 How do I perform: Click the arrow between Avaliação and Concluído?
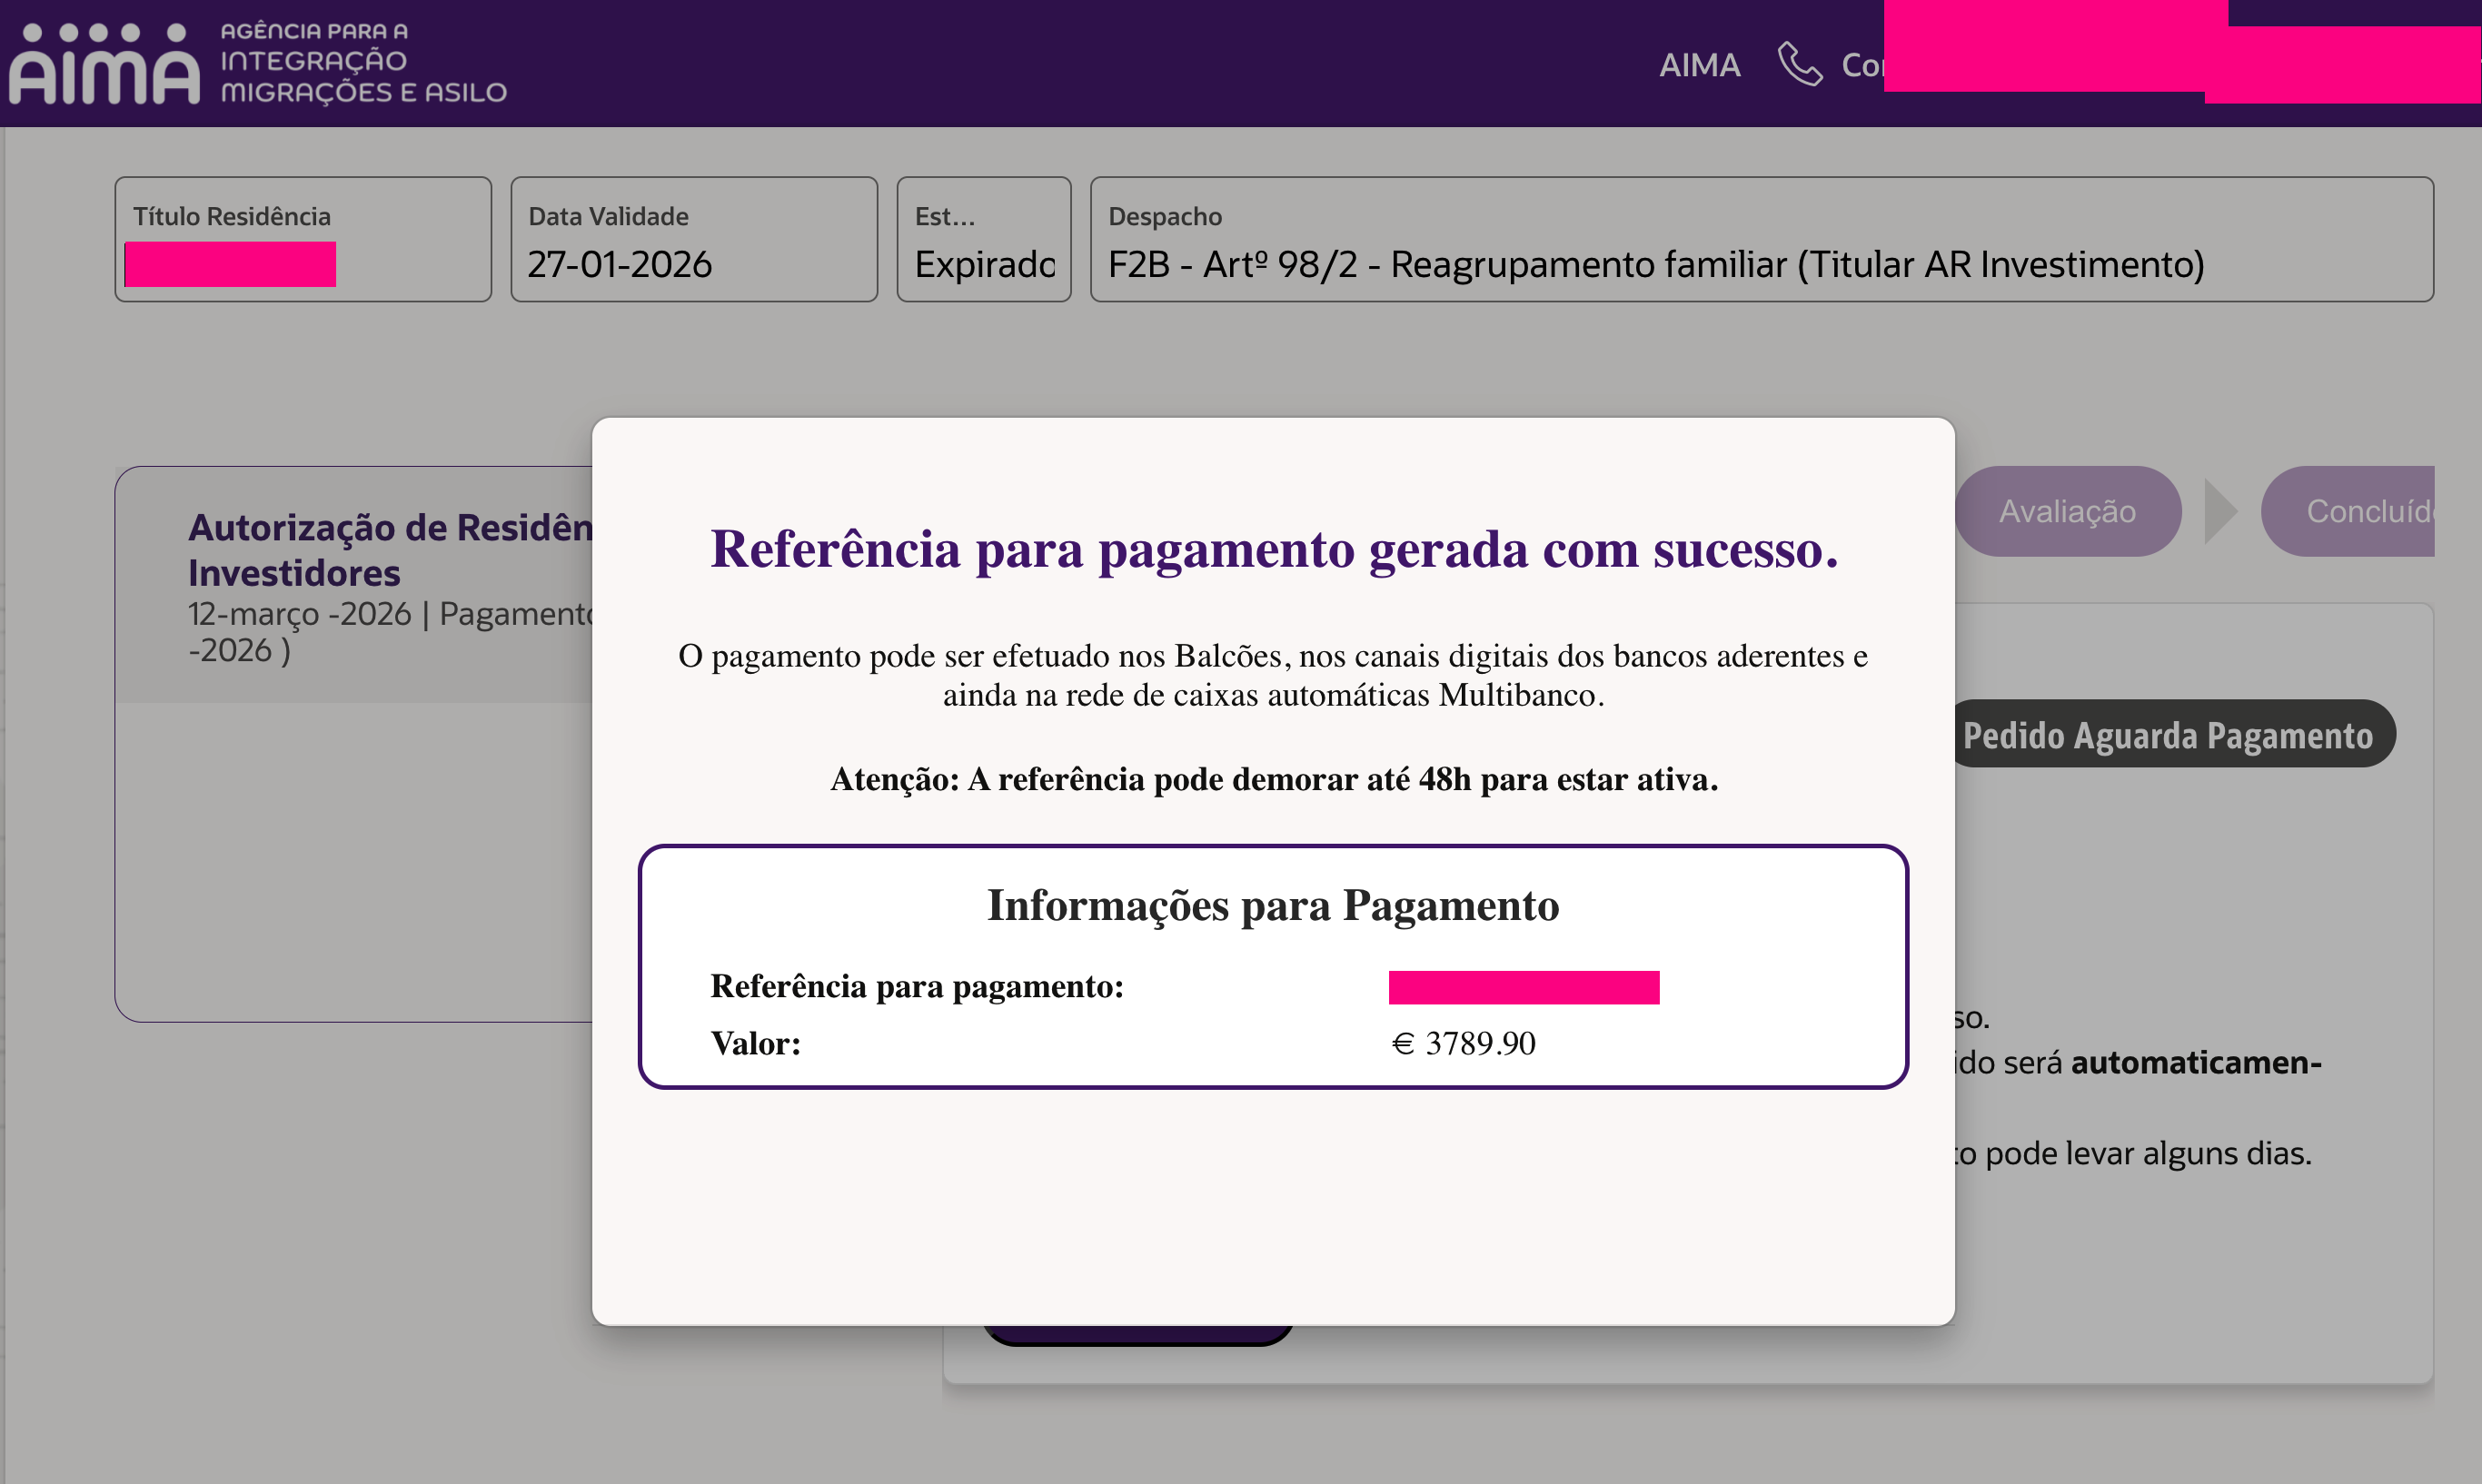tap(2219, 511)
